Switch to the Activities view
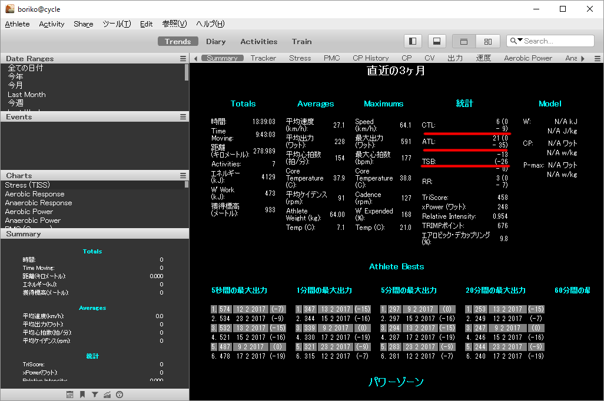604x401 pixels. 259,41
